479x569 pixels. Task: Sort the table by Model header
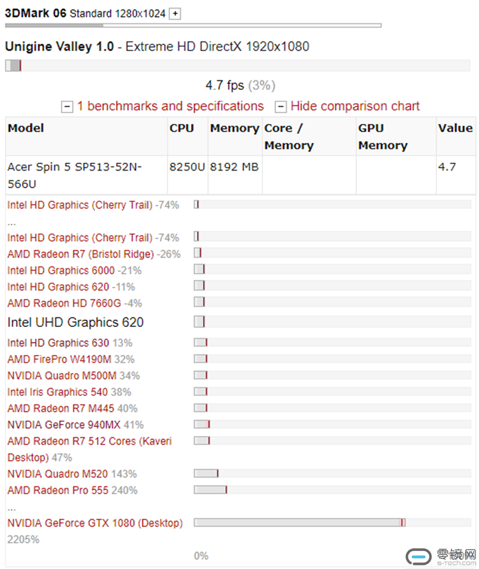click(26, 128)
